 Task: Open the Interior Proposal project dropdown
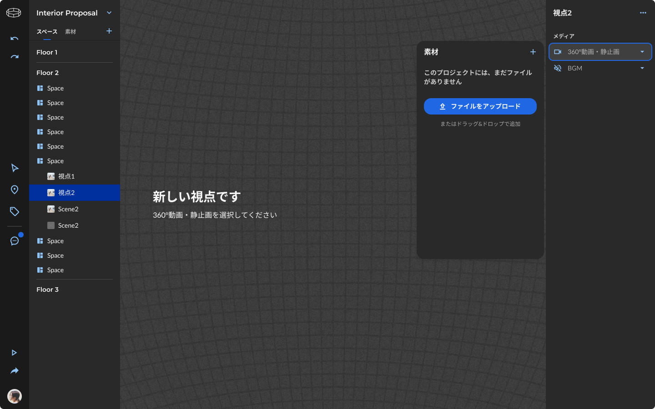(x=109, y=13)
